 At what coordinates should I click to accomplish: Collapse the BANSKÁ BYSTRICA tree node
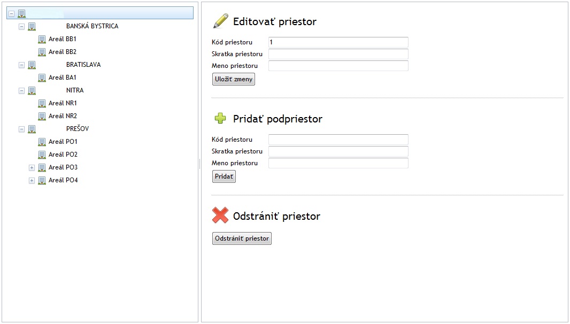pos(22,26)
